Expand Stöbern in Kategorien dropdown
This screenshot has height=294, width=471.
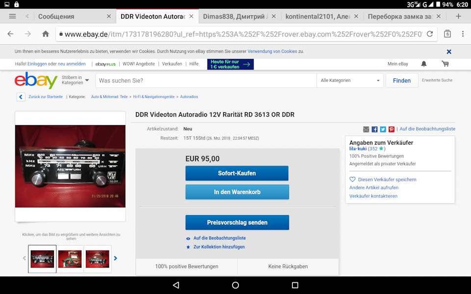coord(76,80)
